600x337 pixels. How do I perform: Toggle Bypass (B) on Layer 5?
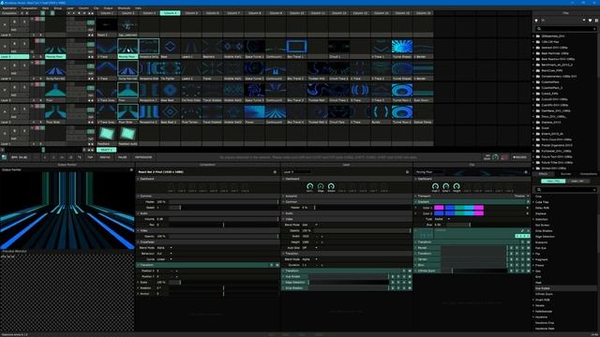click(x=14, y=44)
